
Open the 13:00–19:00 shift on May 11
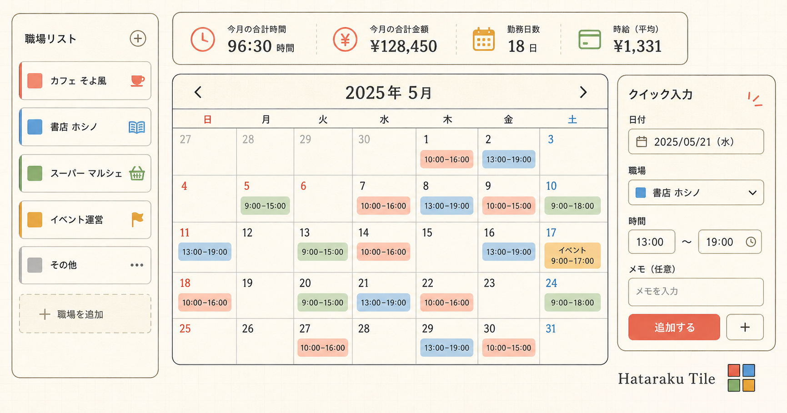[205, 252]
